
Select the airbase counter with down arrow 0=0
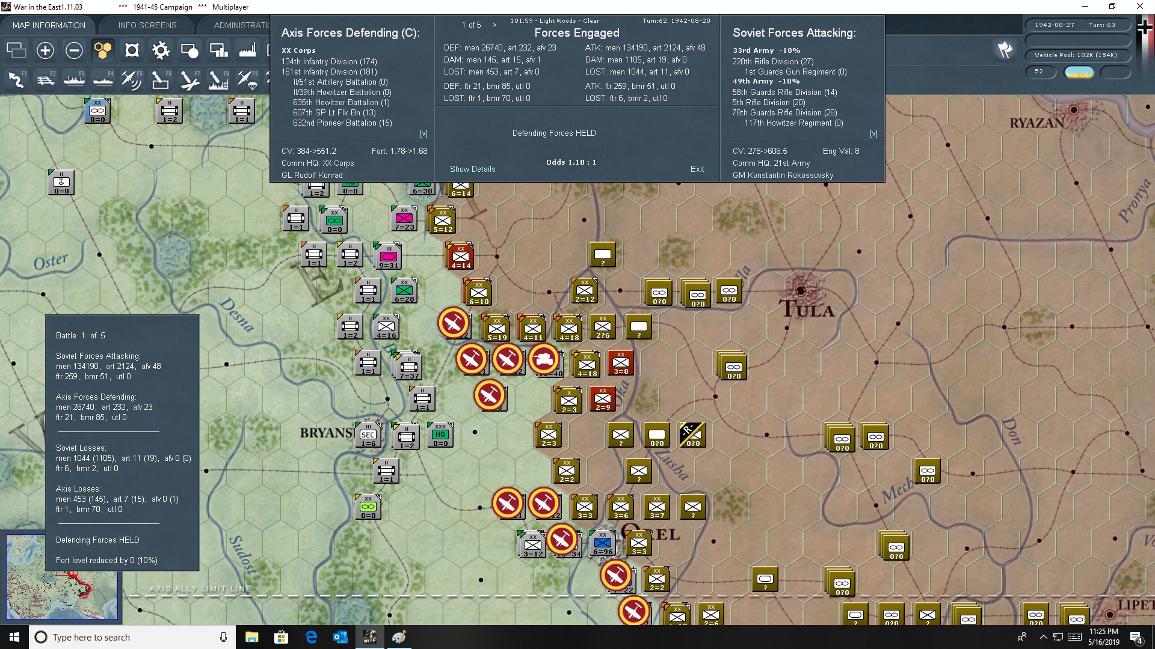coord(61,183)
